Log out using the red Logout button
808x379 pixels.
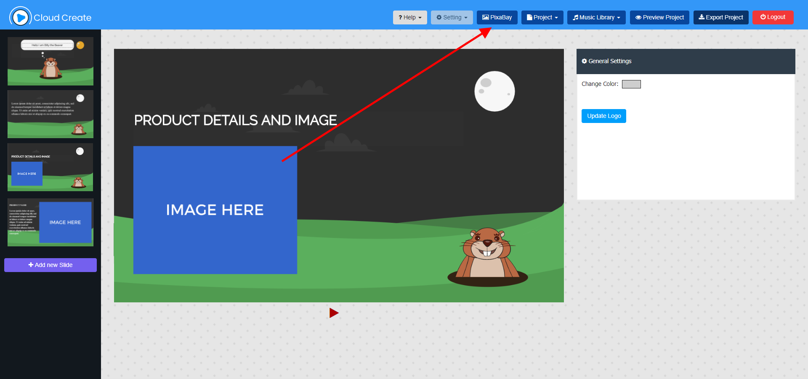click(773, 17)
